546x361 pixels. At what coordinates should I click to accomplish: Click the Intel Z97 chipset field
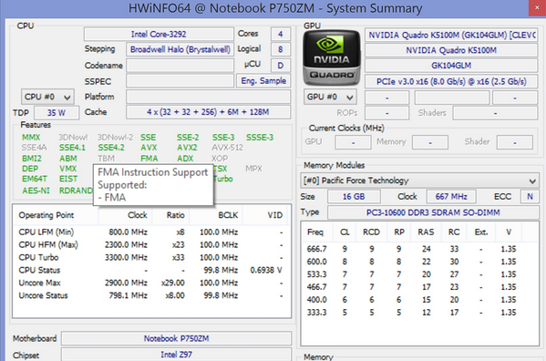tap(176, 355)
